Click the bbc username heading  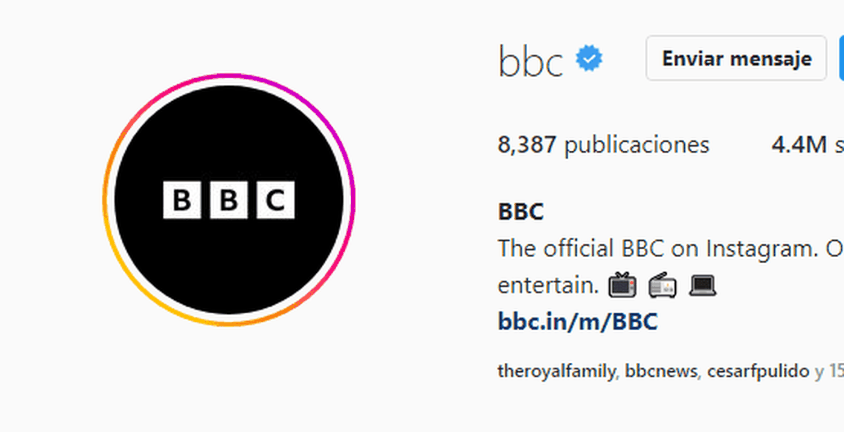coord(531,61)
